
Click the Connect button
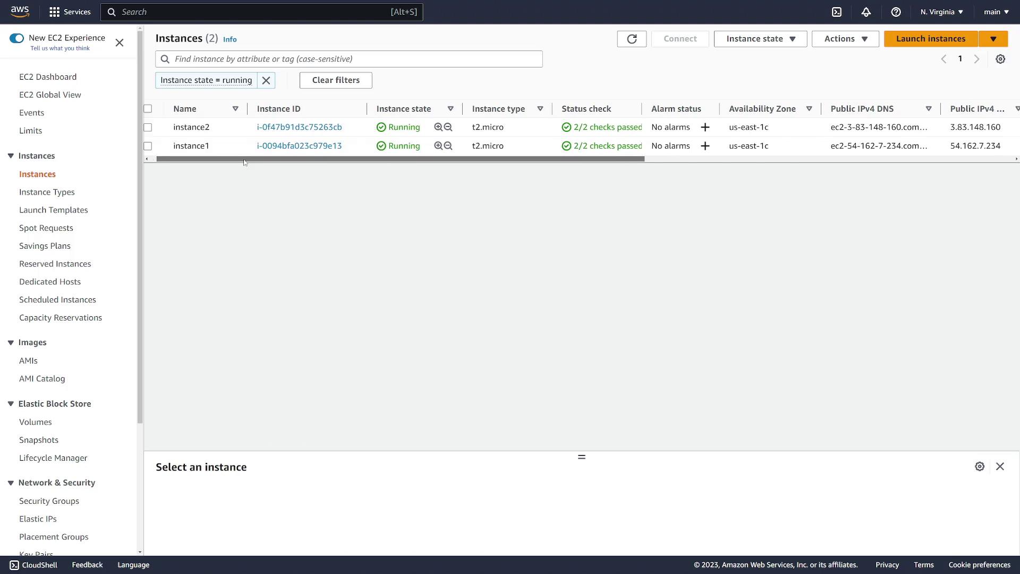[x=680, y=39]
